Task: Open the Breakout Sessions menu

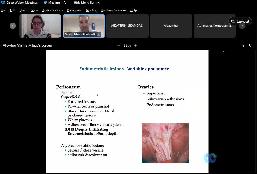Action: [114, 10]
